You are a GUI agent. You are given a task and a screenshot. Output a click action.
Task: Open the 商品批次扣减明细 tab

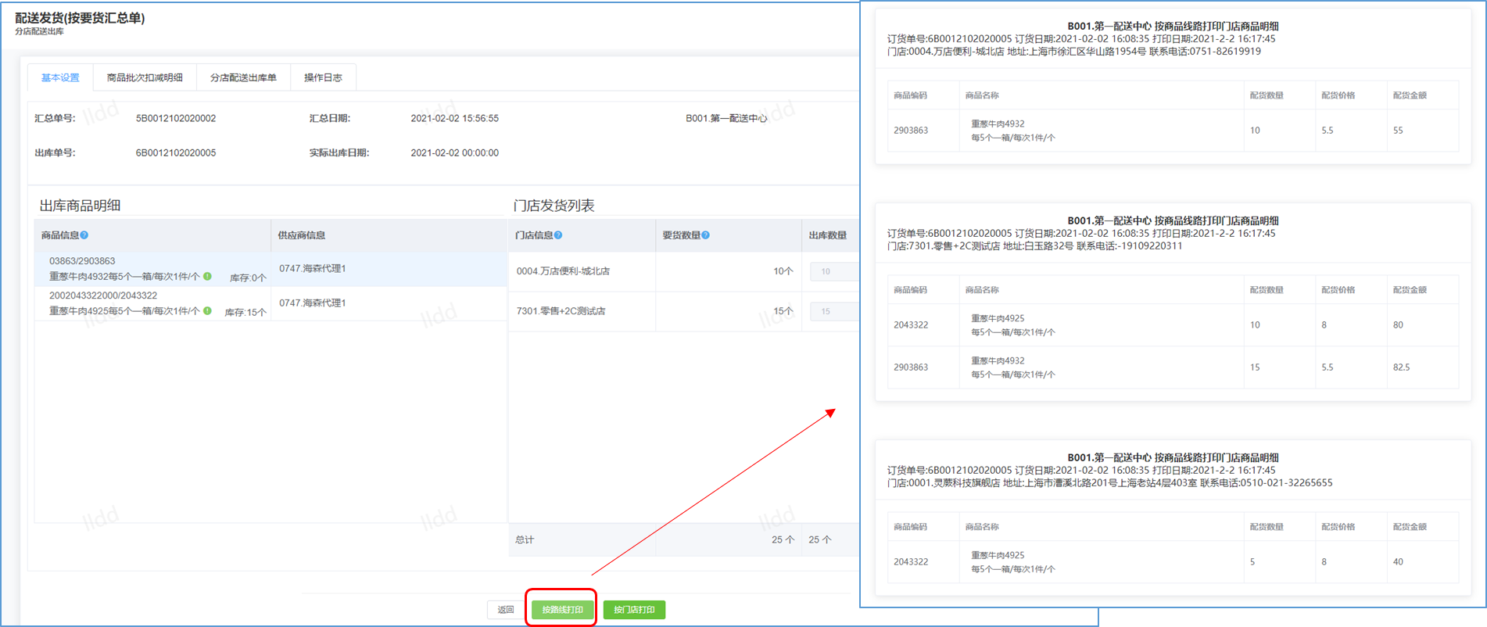145,77
